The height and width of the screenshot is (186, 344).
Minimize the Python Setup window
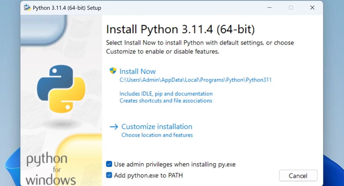pos(269,8)
